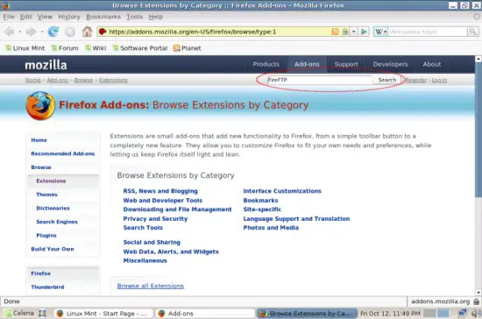Open the Software Portal bookmark

click(140, 48)
